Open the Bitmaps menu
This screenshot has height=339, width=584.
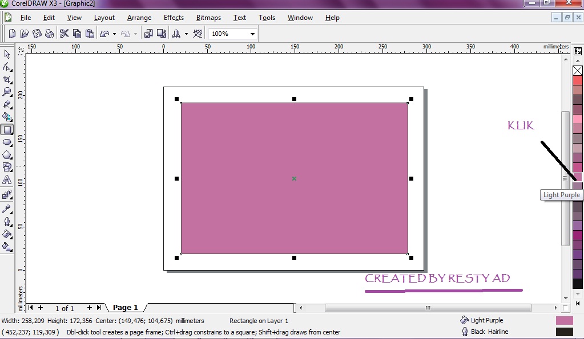pos(208,18)
